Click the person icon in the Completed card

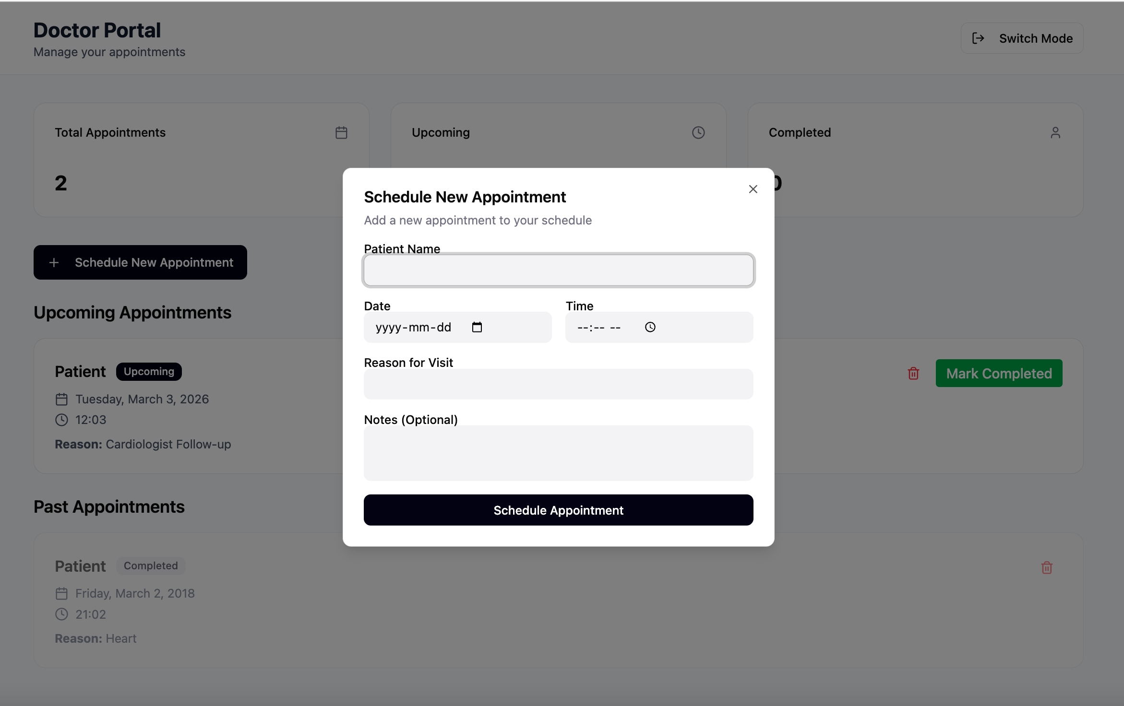click(1055, 132)
